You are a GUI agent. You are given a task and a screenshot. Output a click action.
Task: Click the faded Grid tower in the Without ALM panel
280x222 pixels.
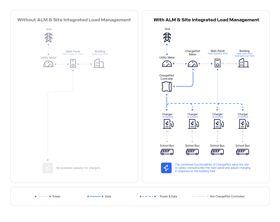[x=49, y=38]
